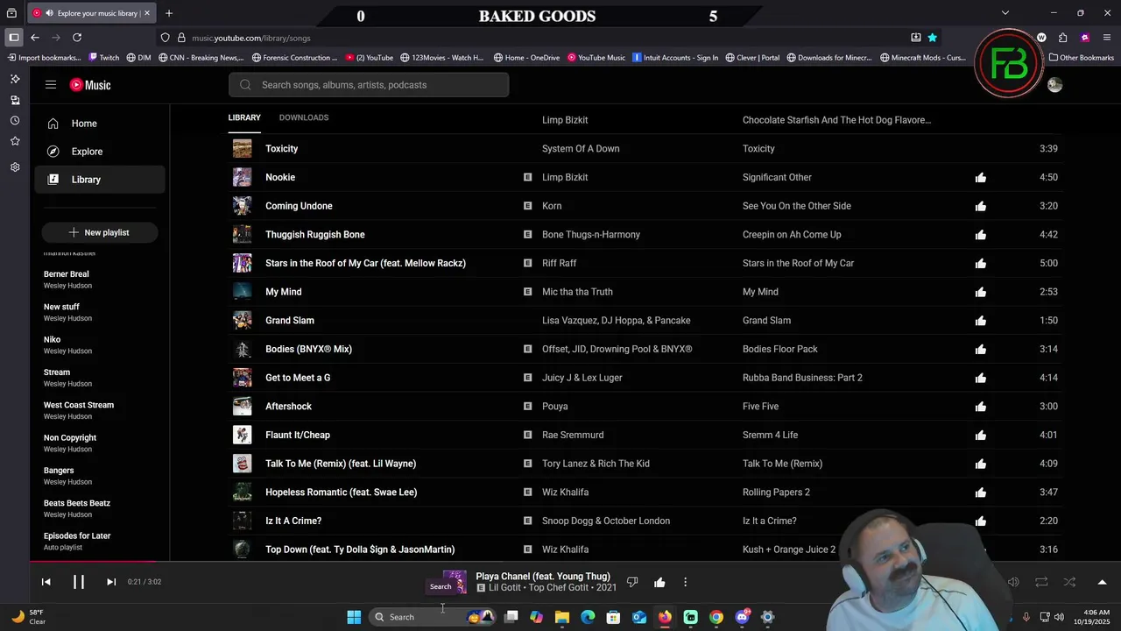Show synced tabs in Firefox sidebar
This screenshot has height=631, width=1121.
click(15, 100)
